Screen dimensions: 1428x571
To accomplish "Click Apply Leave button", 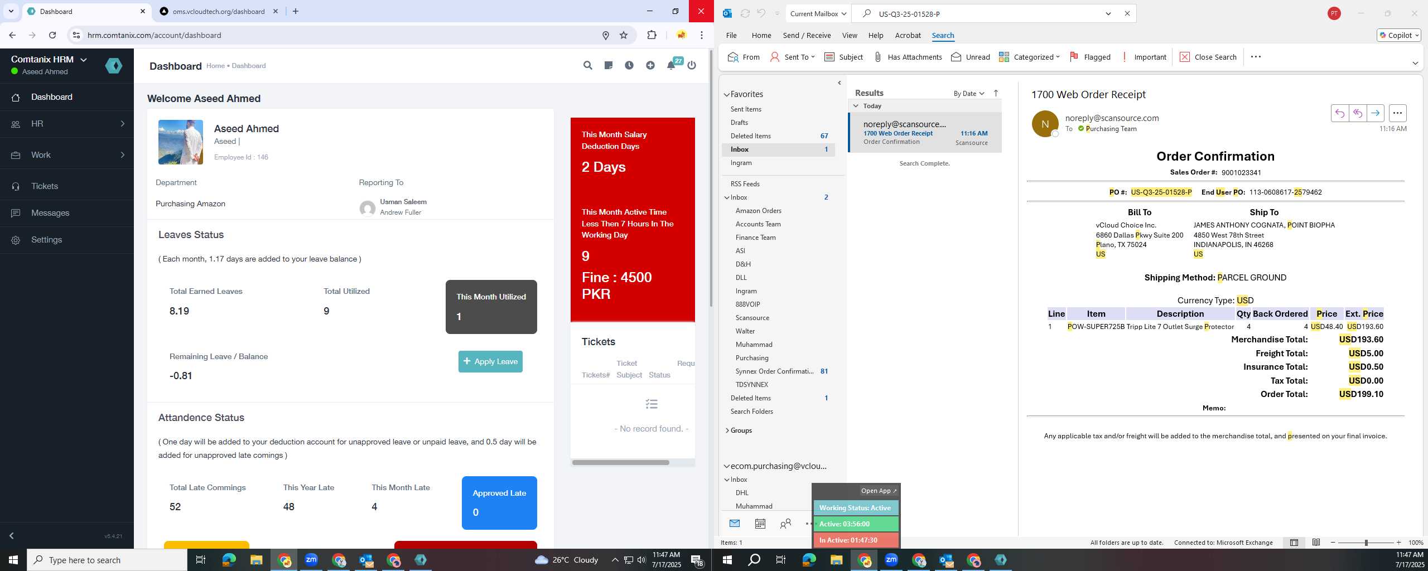I will click(490, 361).
